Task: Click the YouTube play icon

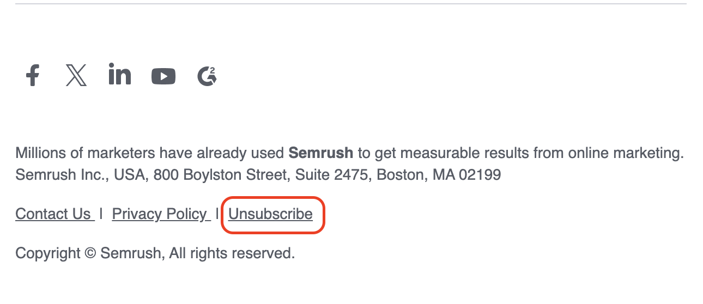Action: 163,76
